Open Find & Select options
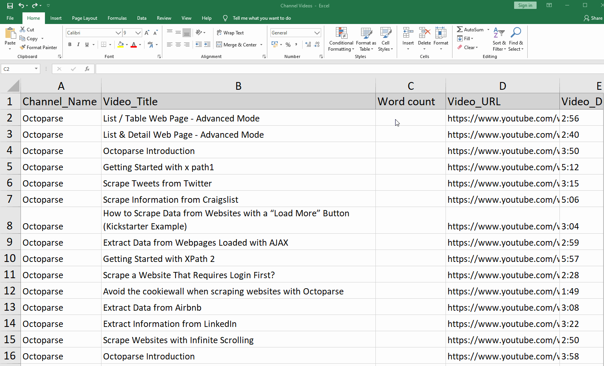The width and height of the screenshot is (604, 366). point(516,39)
